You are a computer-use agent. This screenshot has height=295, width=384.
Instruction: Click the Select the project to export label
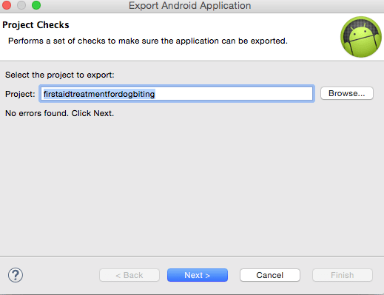(60, 75)
